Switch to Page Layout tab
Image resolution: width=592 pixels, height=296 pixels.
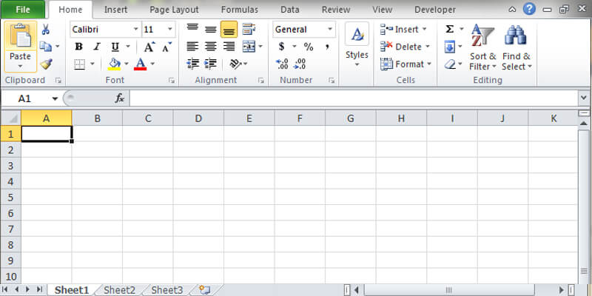[174, 10]
